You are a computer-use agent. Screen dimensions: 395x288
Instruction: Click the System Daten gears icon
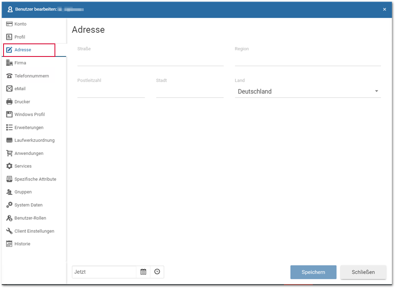pyautogui.click(x=9, y=205)
